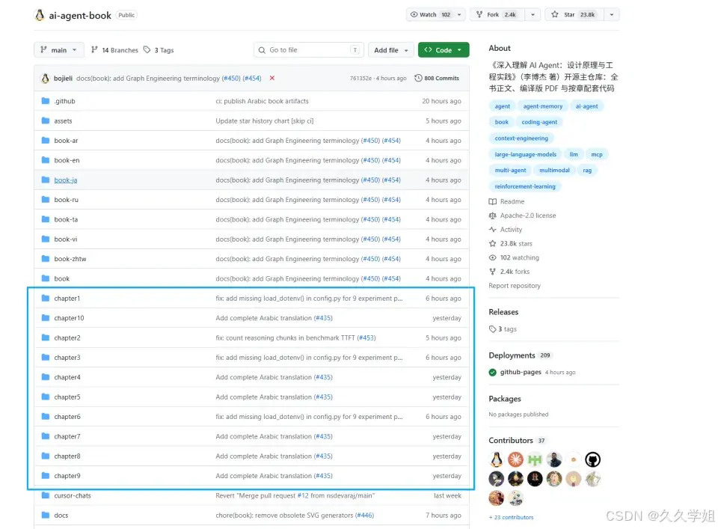The width and height of the screenshot is (718, 529).
Task: Open the main branch selector dropdown
Action: (58, 50)
